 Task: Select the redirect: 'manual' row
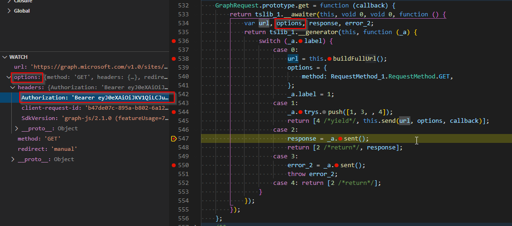click(x=85, y=149)
